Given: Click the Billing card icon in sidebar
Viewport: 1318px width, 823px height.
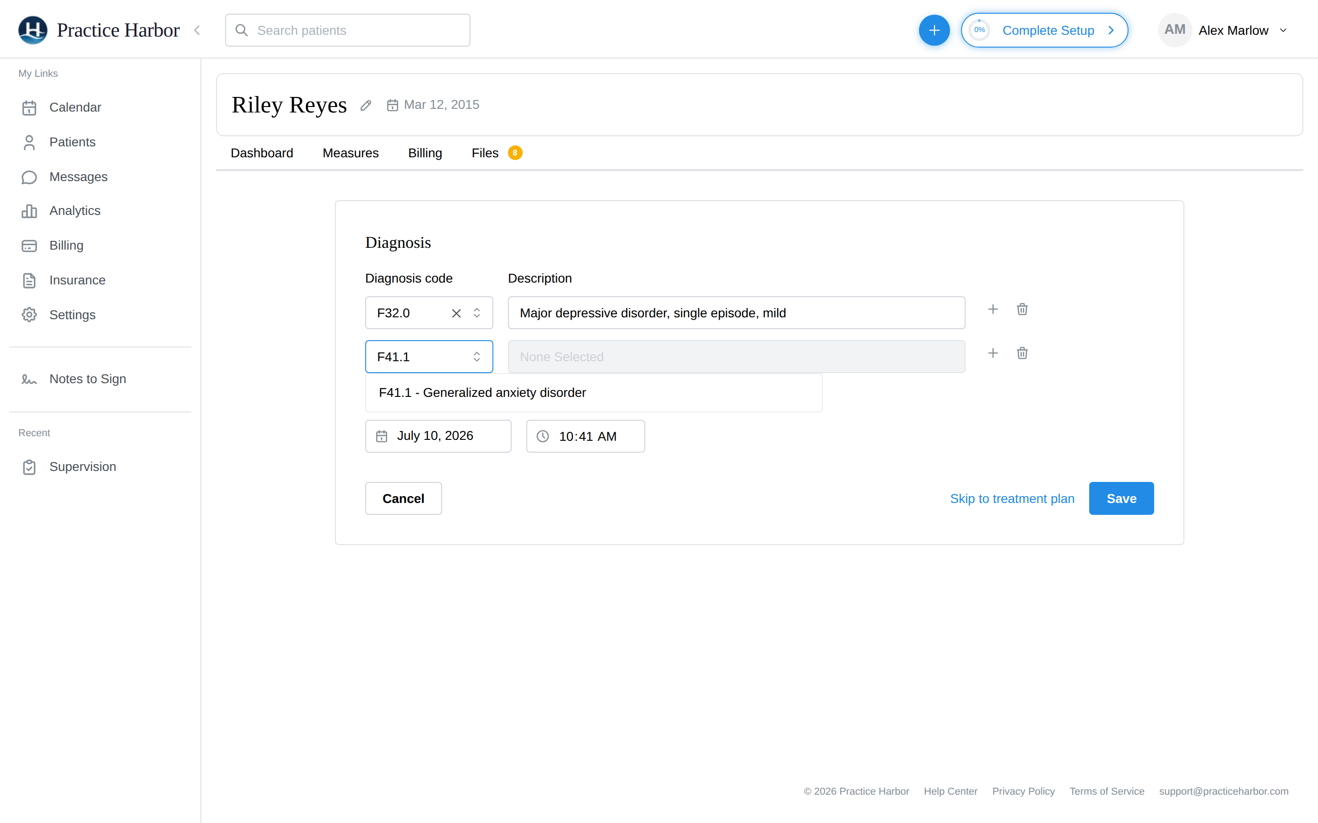Looking at the screenshot, I should (29, 246).
